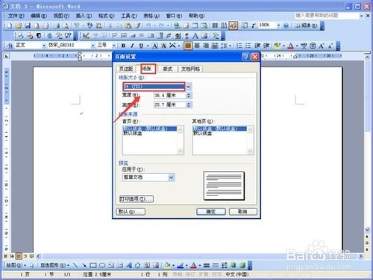Screen dimensions: 373x280
Task: Switch to the 版式 tab in Page Setup
Action: tap(167, 69)
